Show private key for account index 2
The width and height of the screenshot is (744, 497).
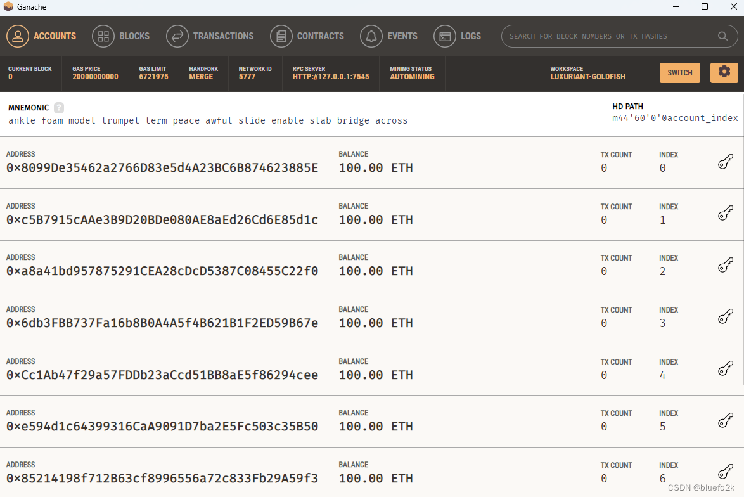click(x=726, y=266)
